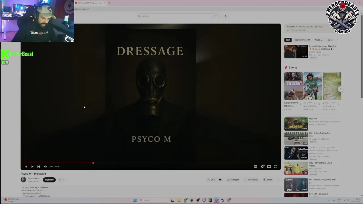Open Mix - Blingos - Draj thumbnail
363x204 pixels.
(x=296, y=185)
